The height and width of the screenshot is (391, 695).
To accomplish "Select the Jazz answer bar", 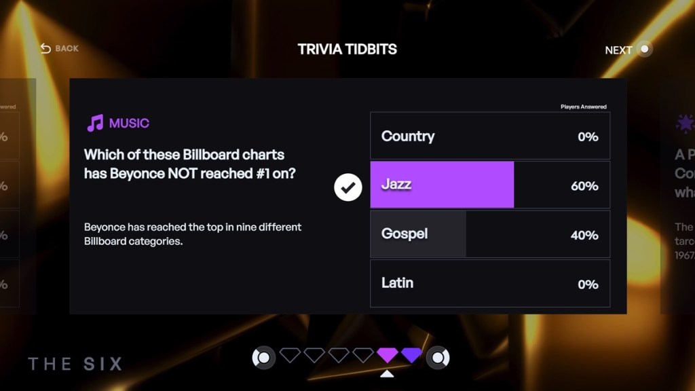I will pos(489,185).
